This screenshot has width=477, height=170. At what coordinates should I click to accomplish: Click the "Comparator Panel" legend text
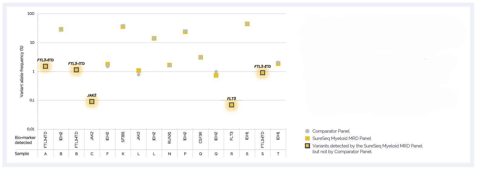(x=331, y=131)
